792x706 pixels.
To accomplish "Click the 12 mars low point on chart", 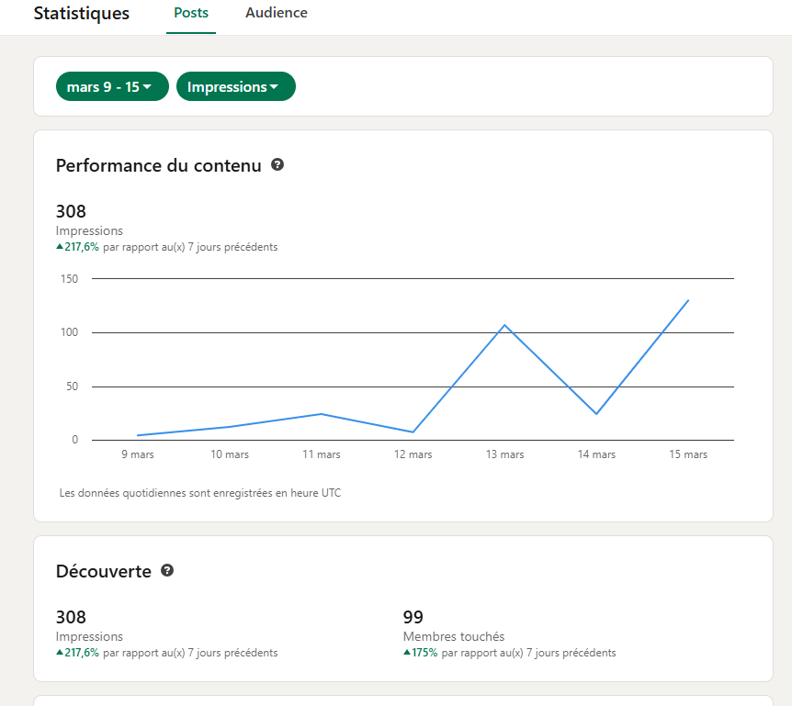I will [413, 432].
